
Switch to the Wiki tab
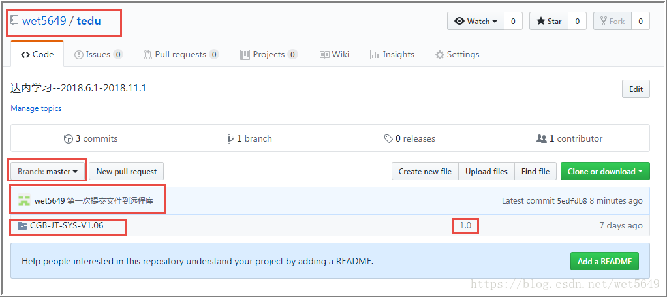(x=334, y=54)
